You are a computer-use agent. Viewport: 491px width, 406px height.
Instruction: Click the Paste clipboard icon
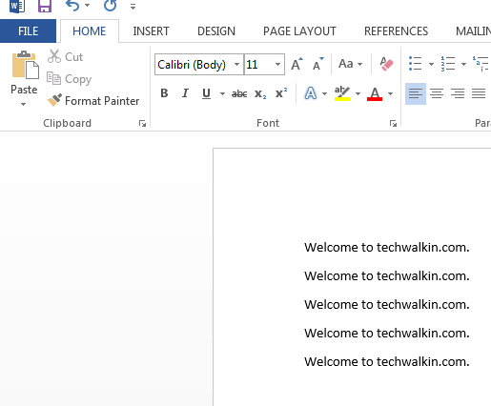pyautogui.click(x=25, y=65)
